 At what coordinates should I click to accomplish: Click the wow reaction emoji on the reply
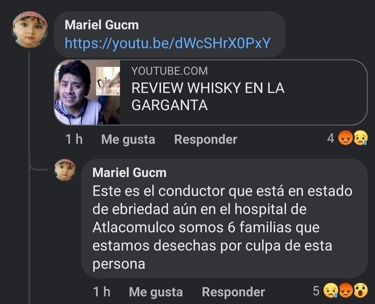point(361,290)
